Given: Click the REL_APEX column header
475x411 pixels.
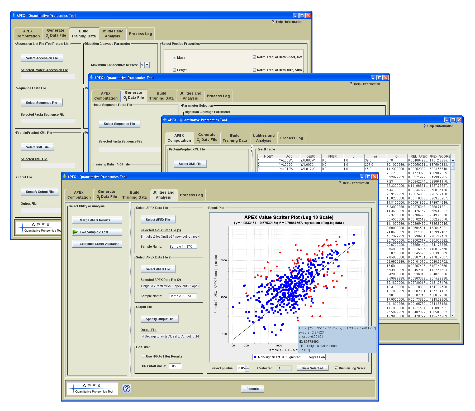Looking at the screenshot, I should coord(419,156).
